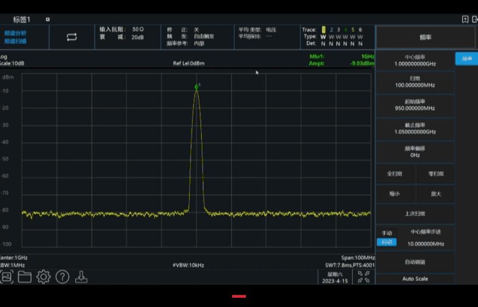This screenshot has width=478, height=307.
Task: Select the 自动 (auto) frequency step mode
Action: pyautogui.click(x=386, y=242)
